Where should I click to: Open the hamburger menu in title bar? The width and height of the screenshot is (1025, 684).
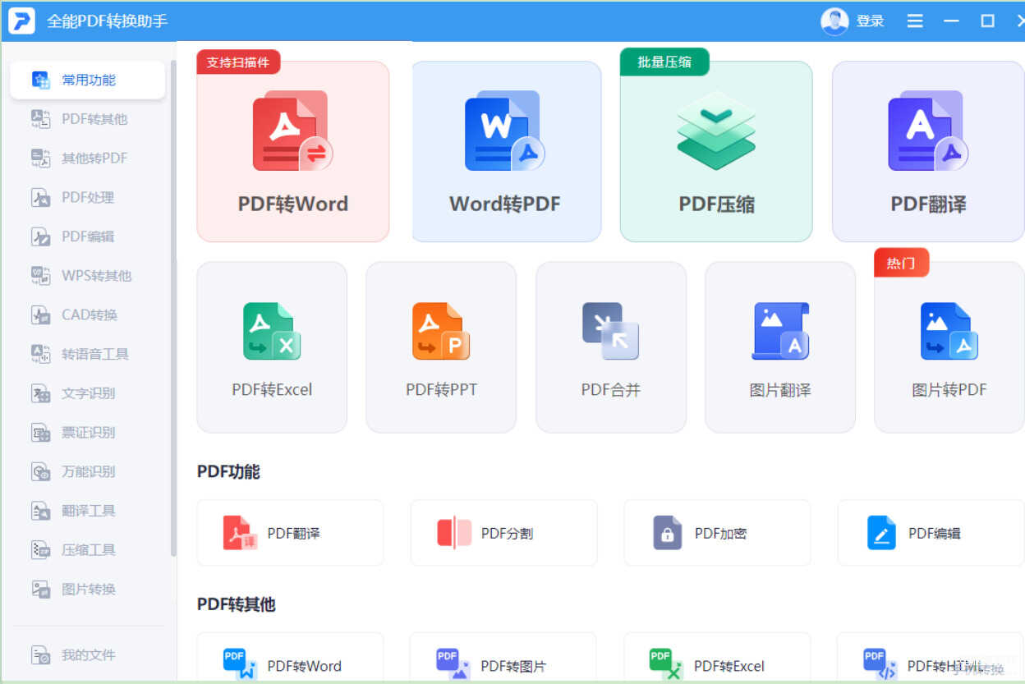tap(915, 21)
